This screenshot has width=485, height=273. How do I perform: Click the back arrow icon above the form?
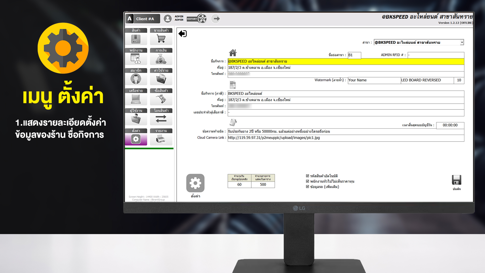(182, 34)
